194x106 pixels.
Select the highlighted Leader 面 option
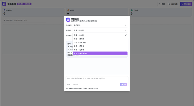click(100, 53)
